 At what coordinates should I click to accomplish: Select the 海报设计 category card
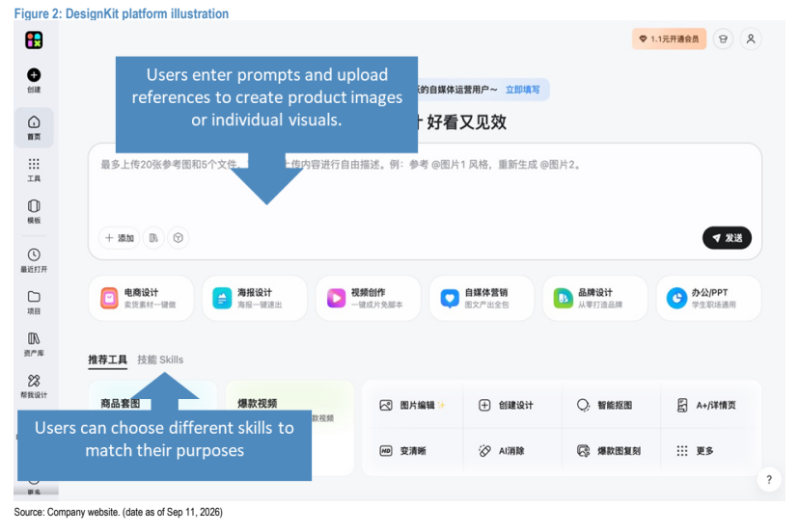255,299
